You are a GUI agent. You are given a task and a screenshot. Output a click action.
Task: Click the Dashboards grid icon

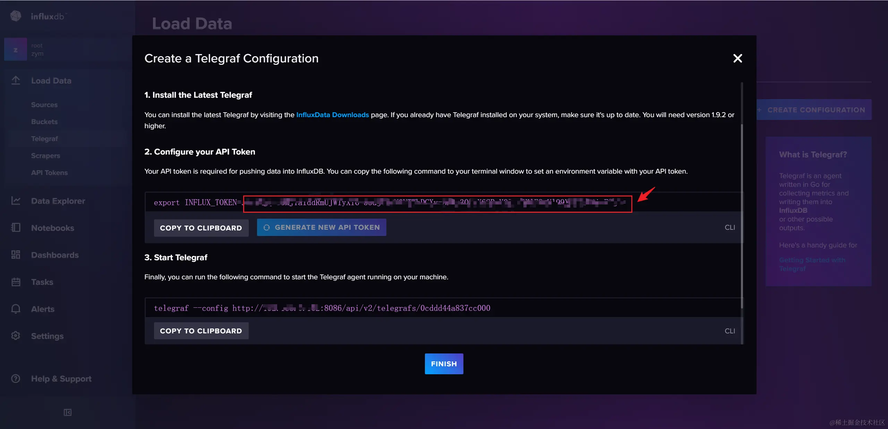(16, 255)
